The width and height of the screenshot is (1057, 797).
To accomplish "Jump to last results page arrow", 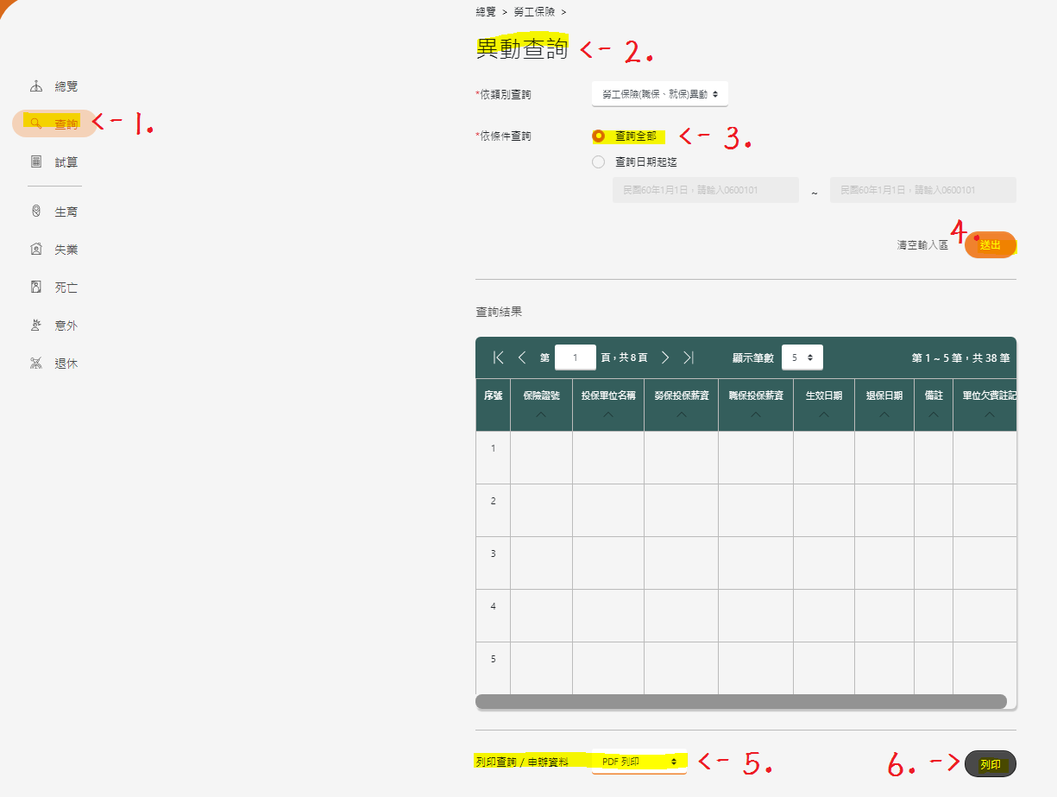I will point(689,357).
